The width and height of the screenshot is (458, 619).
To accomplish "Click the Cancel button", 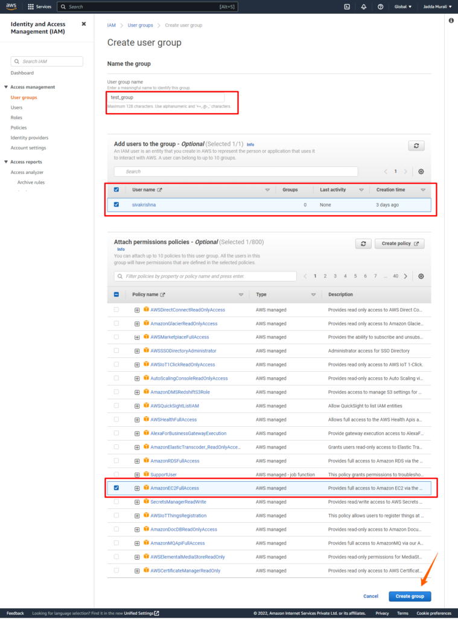I will (x=371, y=596).
